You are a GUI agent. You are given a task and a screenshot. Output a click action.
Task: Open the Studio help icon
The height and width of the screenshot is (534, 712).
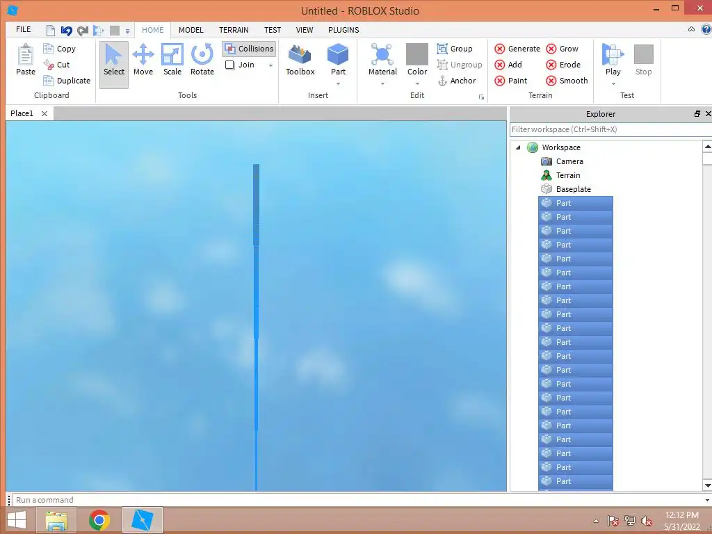706,29
